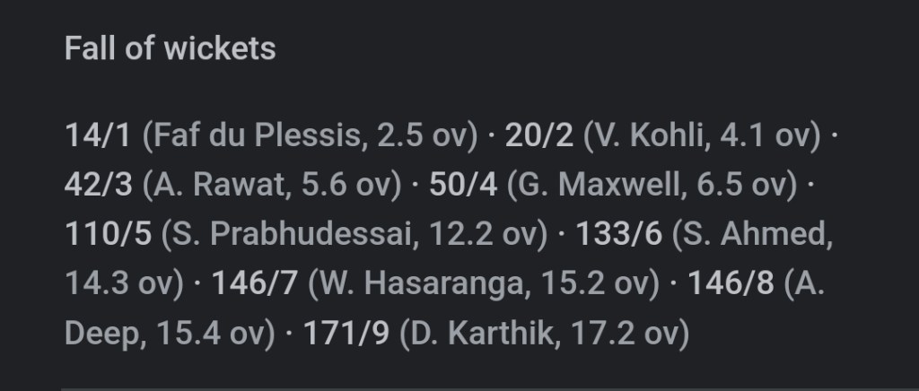This screenshot has height=391, width=919.
Task: Tap the 42/3 score entry
Action: point(99,185)
